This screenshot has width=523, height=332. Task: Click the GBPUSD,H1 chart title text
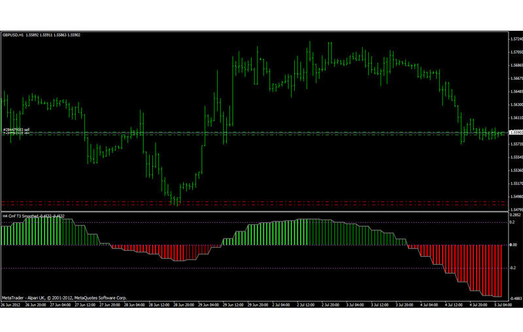coord(41,35)
